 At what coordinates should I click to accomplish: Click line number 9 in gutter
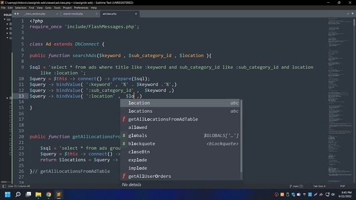22,67
